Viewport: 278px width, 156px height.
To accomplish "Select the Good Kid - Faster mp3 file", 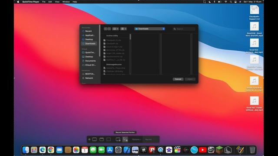I will click(x=255, y=104).
